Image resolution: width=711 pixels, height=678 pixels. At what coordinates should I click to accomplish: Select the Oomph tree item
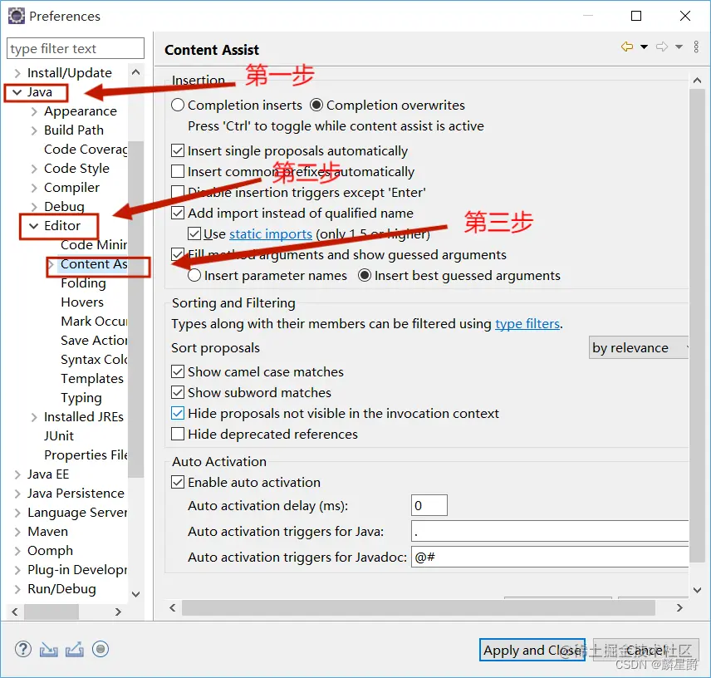51,551
